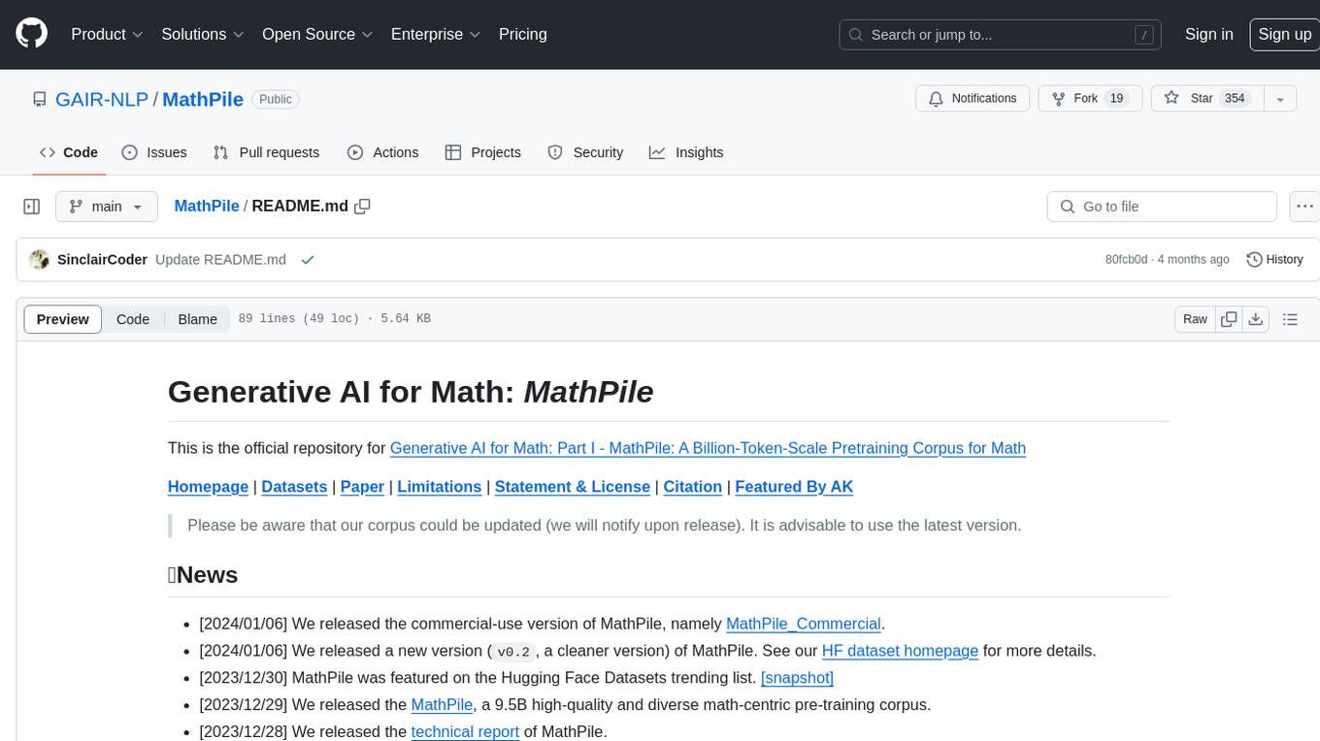Open the Featured By AK link
This screenshot has width=1320, height=741.
794,487
